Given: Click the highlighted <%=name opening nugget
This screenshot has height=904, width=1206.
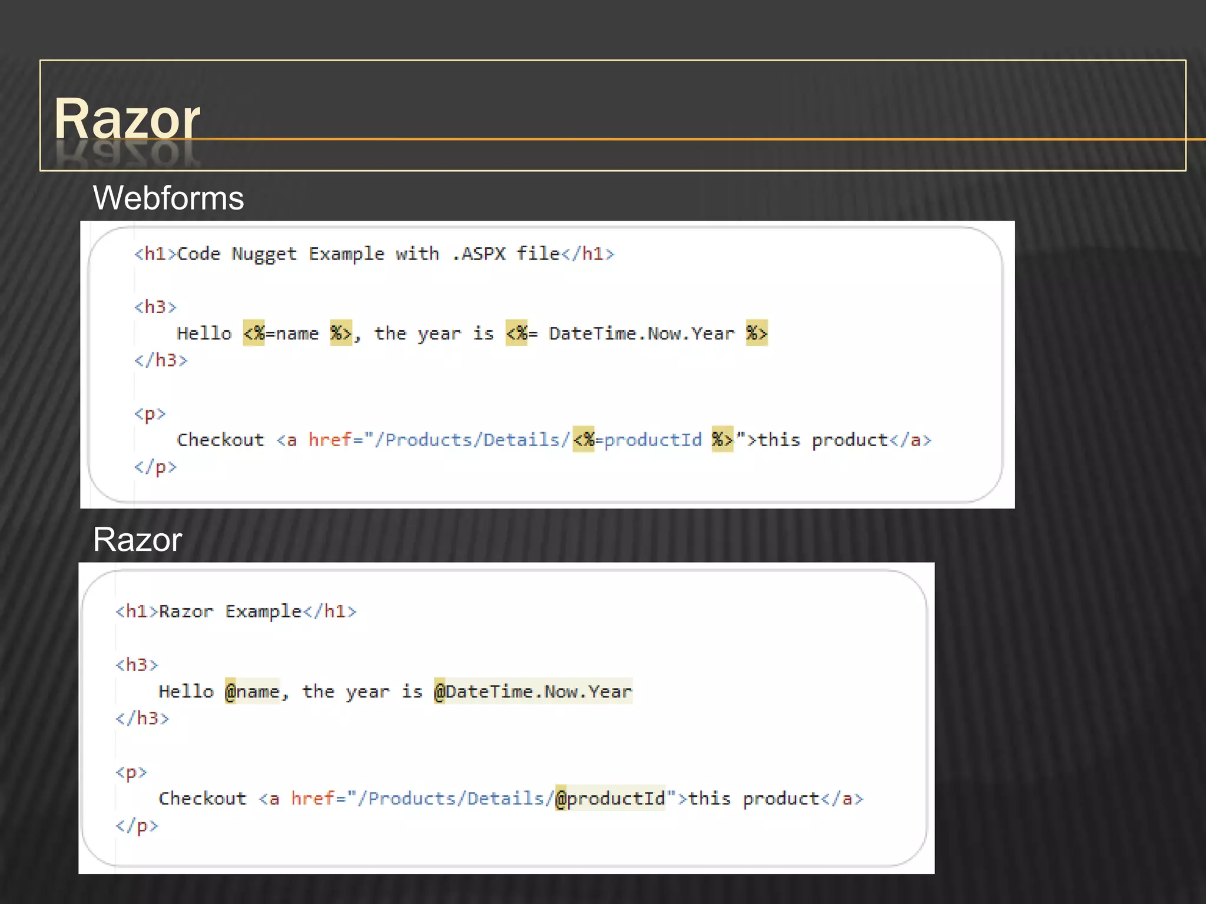Looking at the screenshot, I should (x=254, y=334).
